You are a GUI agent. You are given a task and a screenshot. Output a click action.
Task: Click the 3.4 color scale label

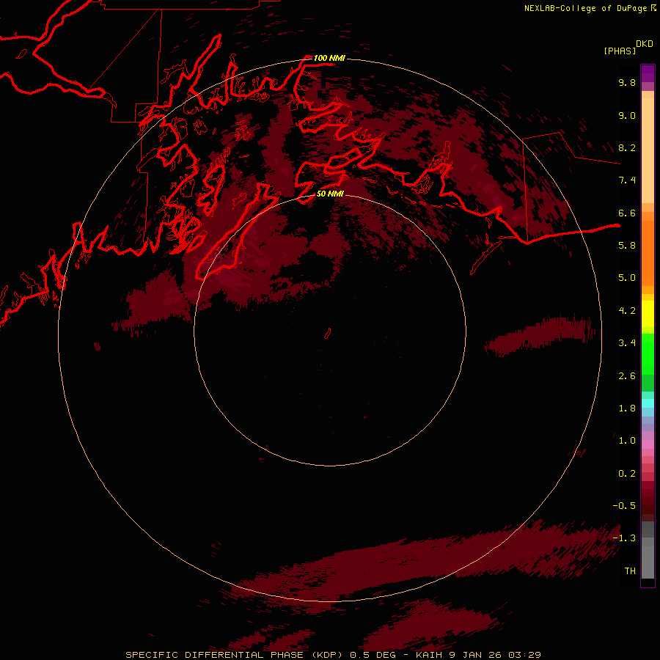(x=627, y=343)
